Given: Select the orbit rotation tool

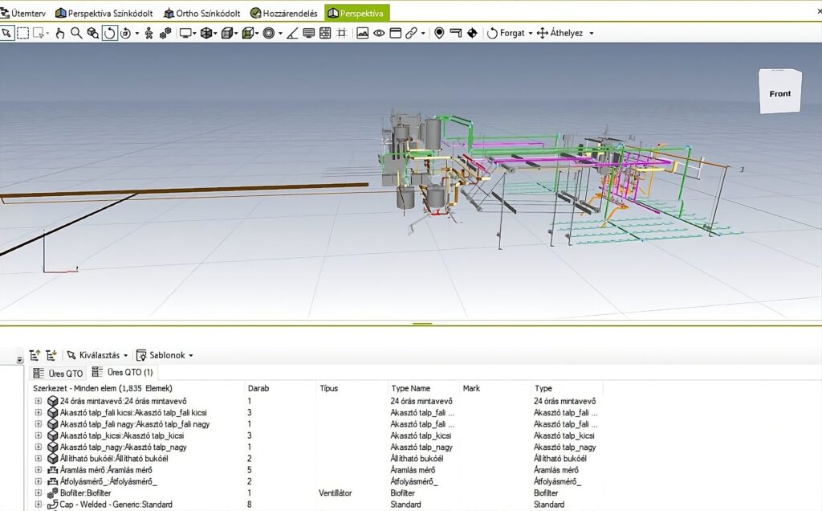Looking at the screenshot, I should pos(109,33).
